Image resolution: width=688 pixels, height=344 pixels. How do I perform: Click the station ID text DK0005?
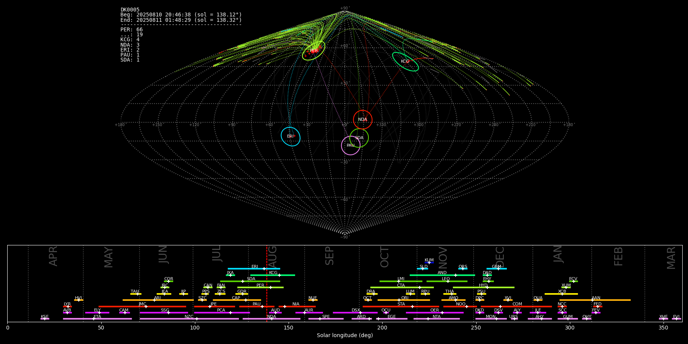[x=130, y=10]
